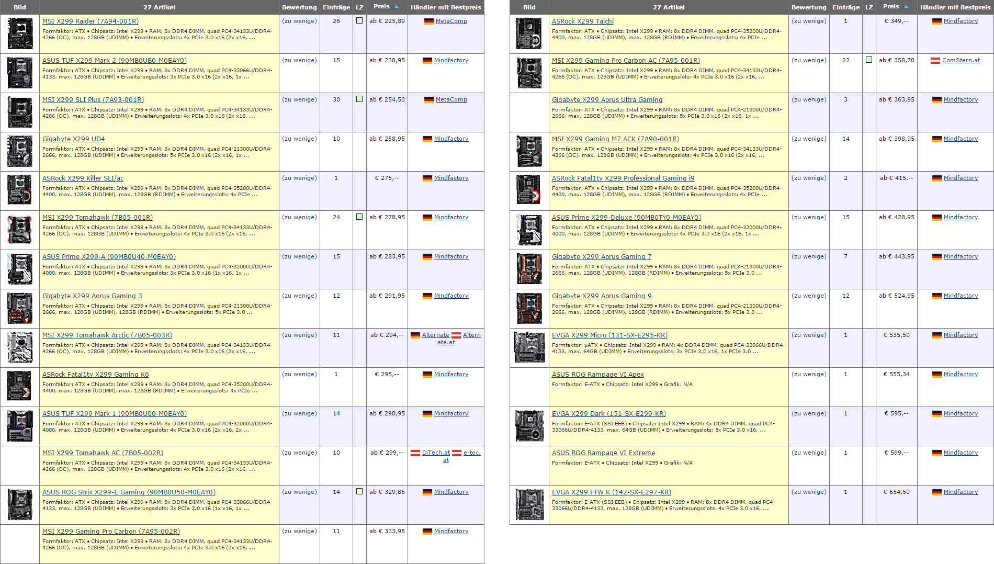Screen dimensions: 994x564
Task: Click the German flag in MSI X299 SLI Plus row
Action: (429, 100)
